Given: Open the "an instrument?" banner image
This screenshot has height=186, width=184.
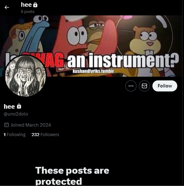Looking at the screenshot, I should tap(91, 46).
